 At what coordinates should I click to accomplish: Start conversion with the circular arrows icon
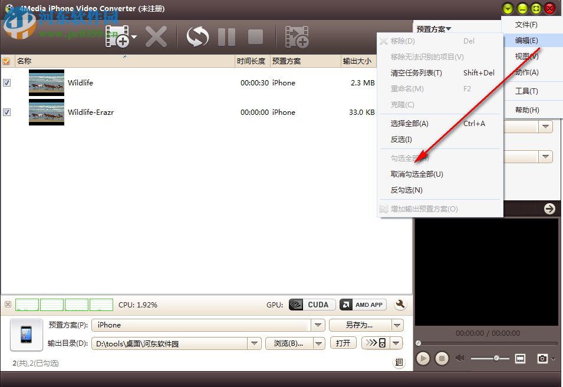tap(197, 37)
